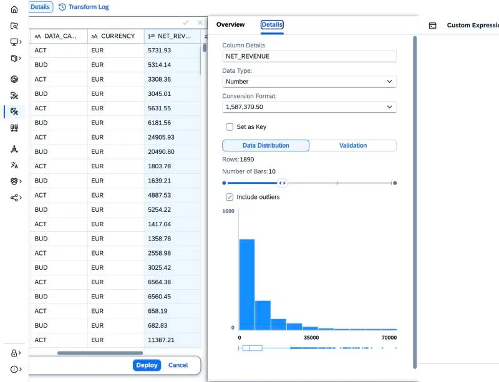Click the cell with value 658.19
This screenshot has width=499, height=382.
point(172,311)
